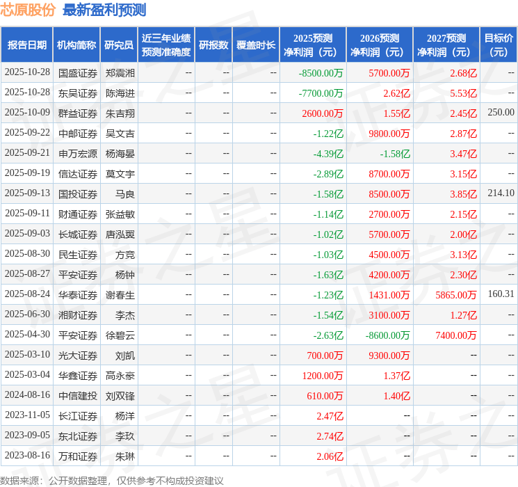Click date 2025-09-21

27,153
